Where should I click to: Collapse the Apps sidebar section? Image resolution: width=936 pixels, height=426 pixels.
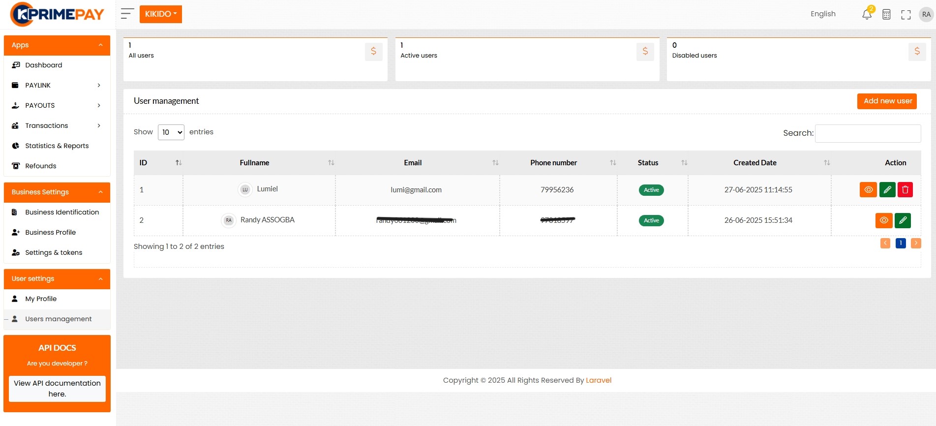click(x=57, y=45)
